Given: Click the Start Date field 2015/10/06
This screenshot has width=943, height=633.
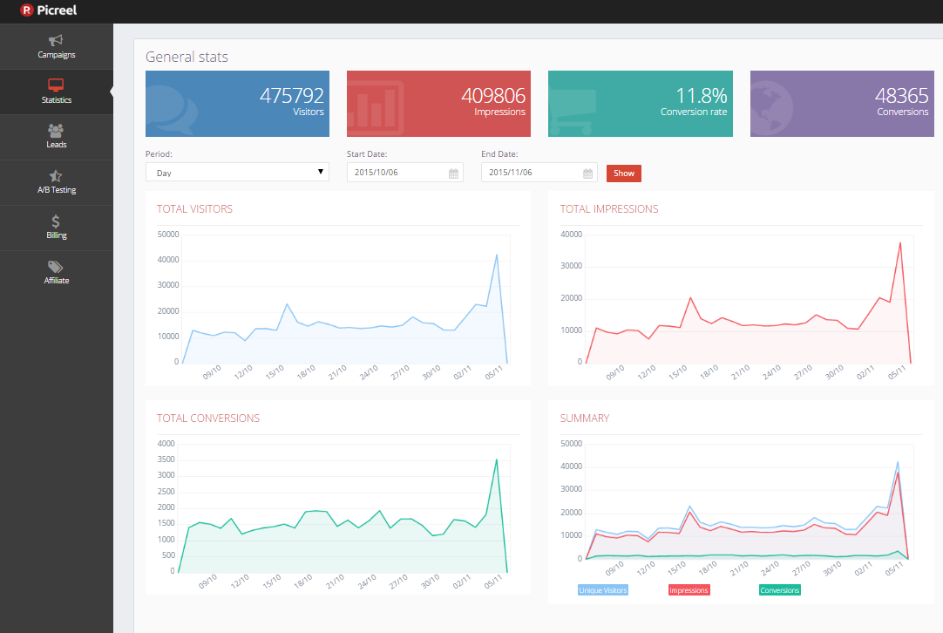Looking at the screenshot, I should click(404, 172).
